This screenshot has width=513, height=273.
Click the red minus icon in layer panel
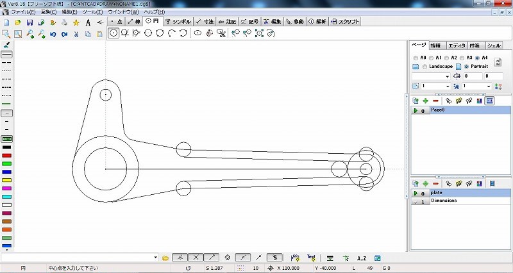(435, 183)
